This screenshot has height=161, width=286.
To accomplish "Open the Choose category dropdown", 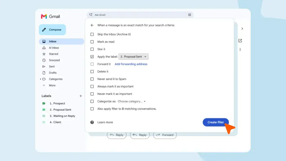I will coord(132,101).
